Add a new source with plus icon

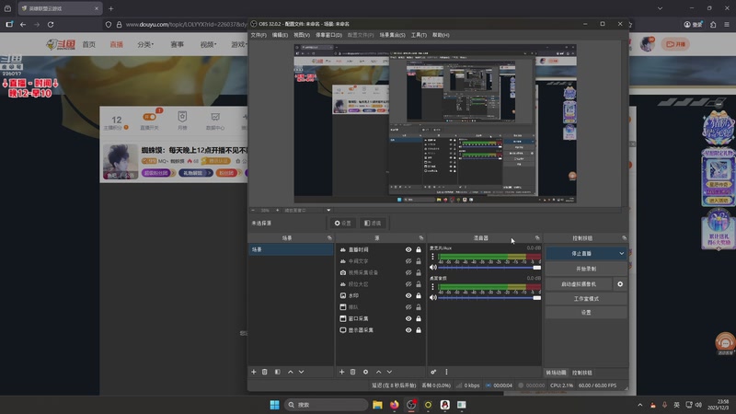(341, 372)
